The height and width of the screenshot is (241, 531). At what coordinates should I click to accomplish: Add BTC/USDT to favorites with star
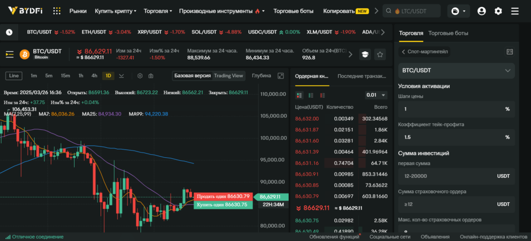point(380,54)
